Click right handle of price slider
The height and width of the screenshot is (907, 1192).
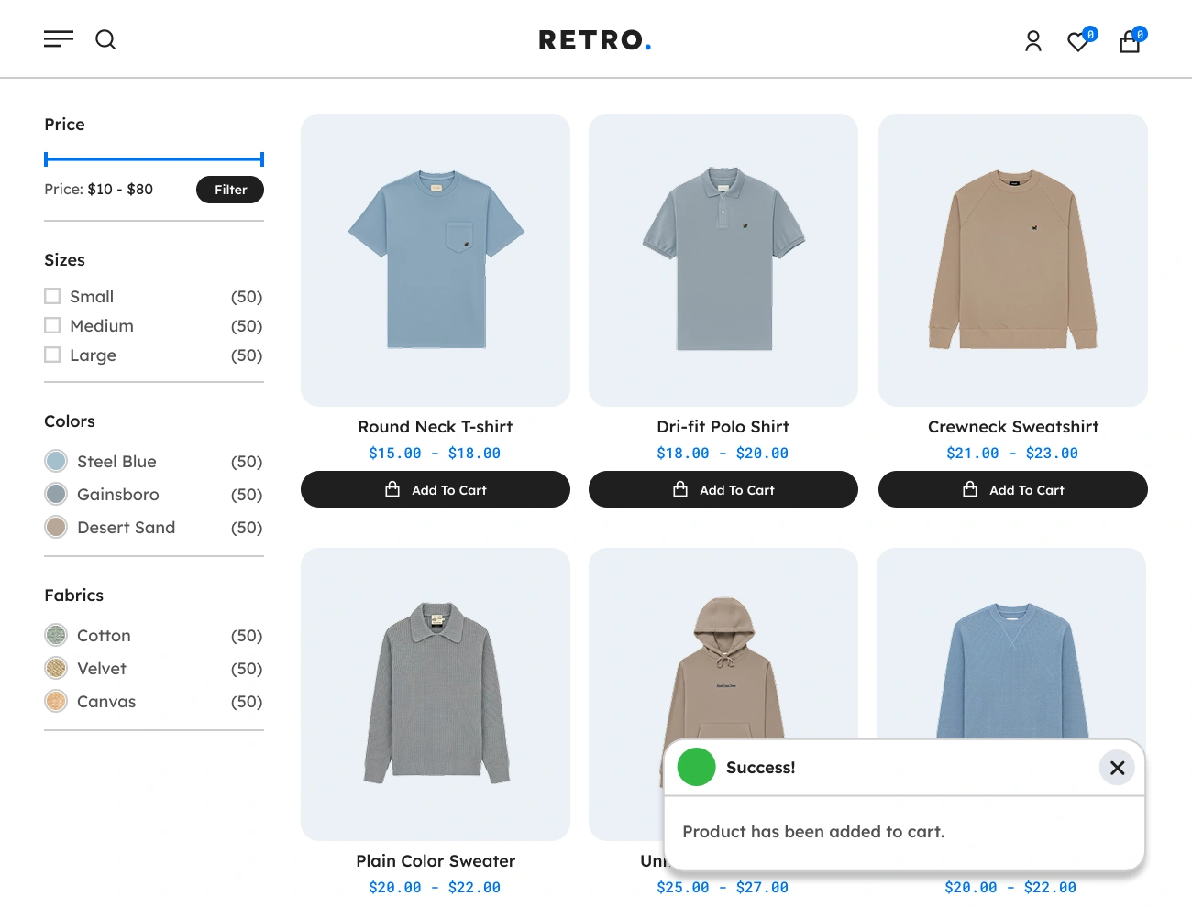[x=262, y=159]
